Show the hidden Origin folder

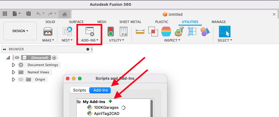(x=21, y=79)
